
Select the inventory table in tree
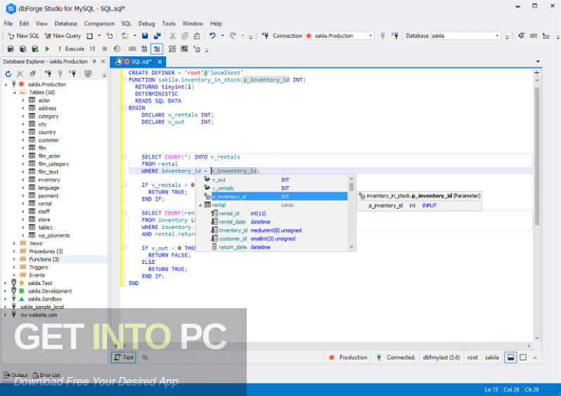click(49, 180)
